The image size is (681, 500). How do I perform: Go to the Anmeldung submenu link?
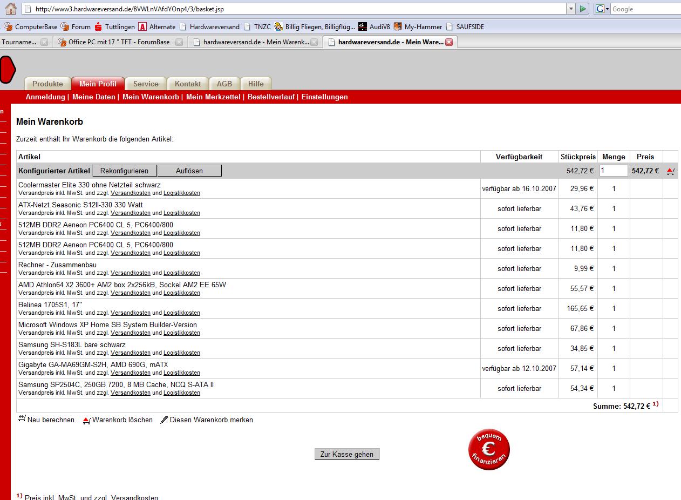coord(45,97)
